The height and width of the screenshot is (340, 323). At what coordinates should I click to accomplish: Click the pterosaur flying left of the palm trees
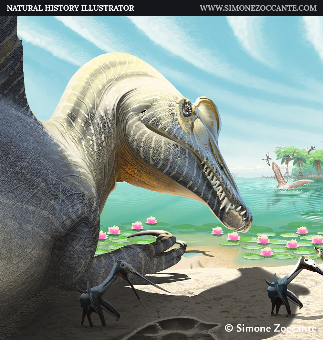(267, 159)
